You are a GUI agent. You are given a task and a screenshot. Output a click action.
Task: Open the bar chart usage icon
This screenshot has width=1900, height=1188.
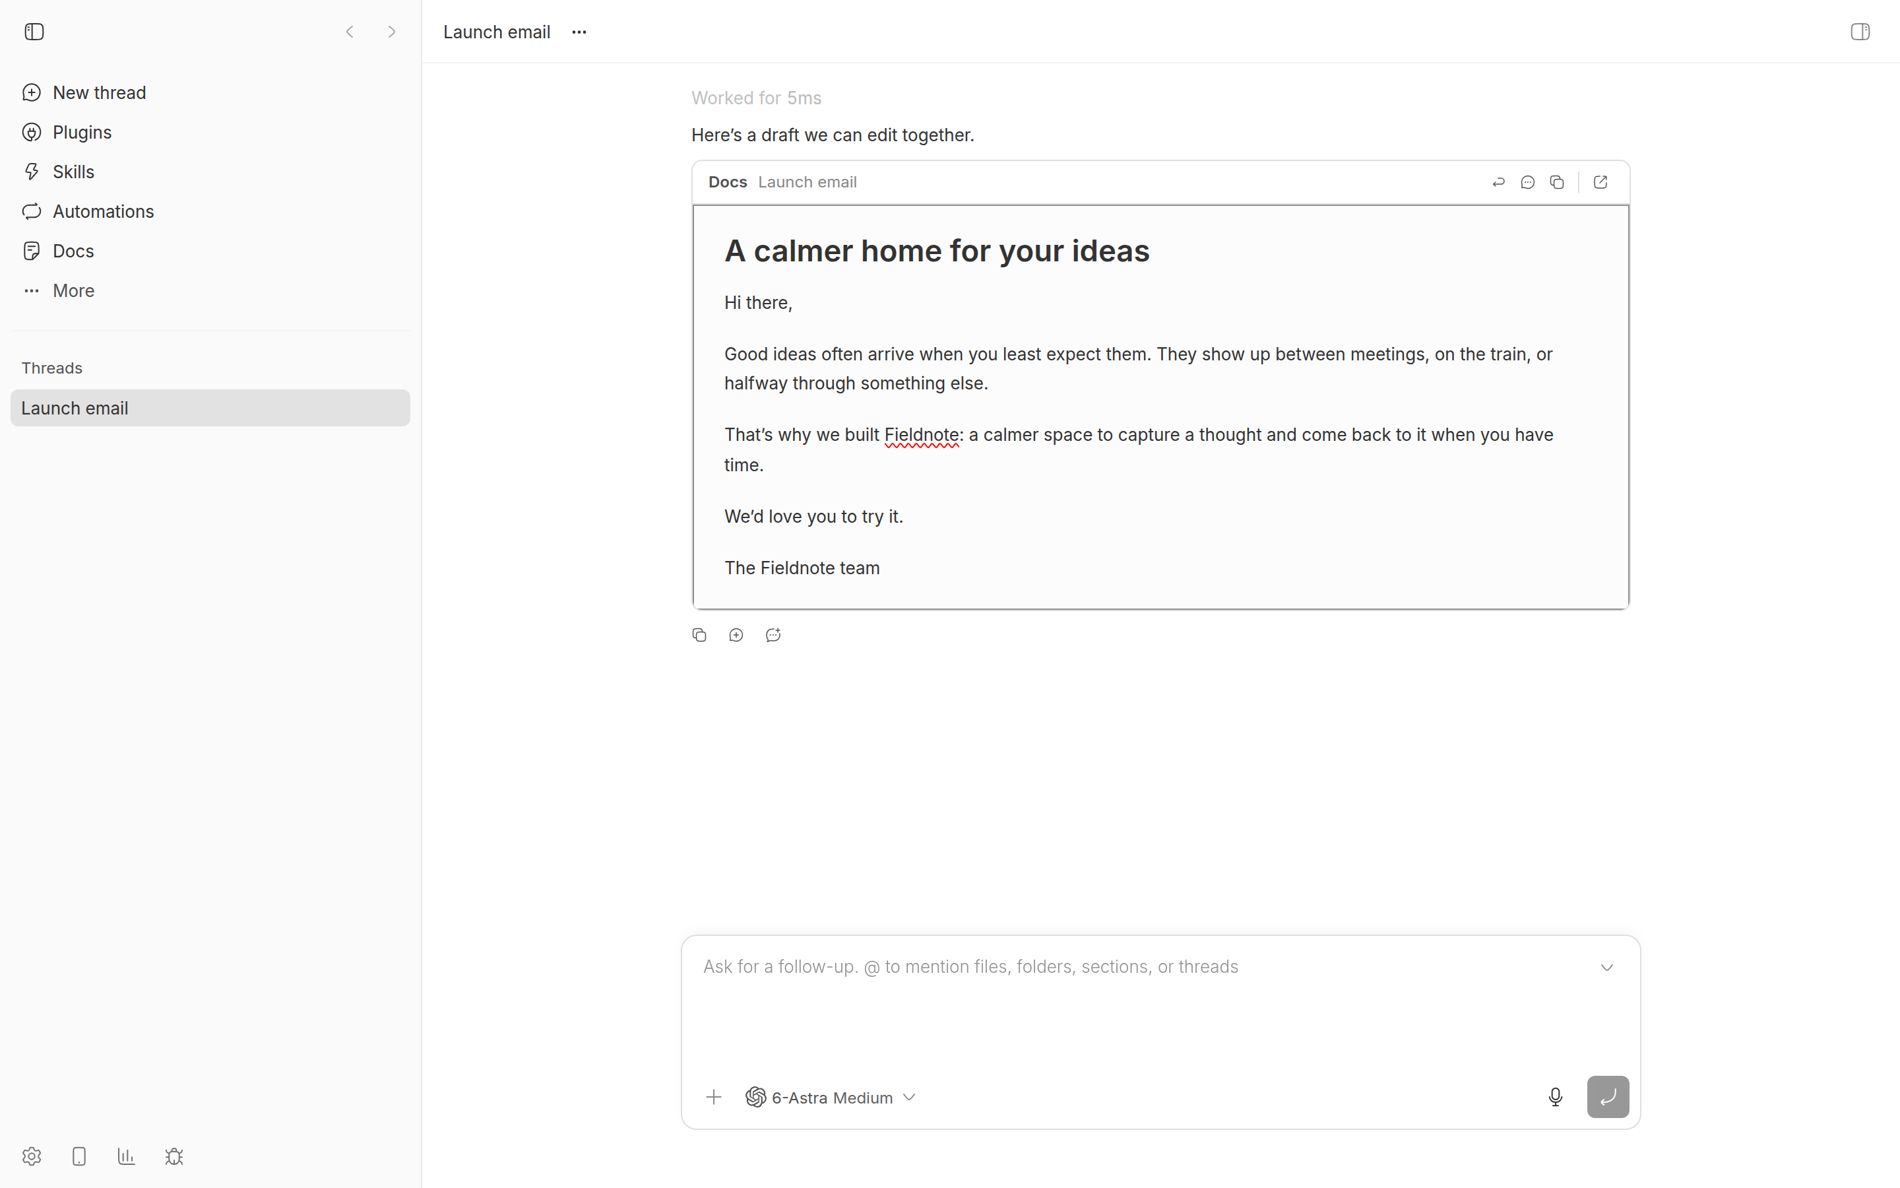click(x=127, y=1156)
